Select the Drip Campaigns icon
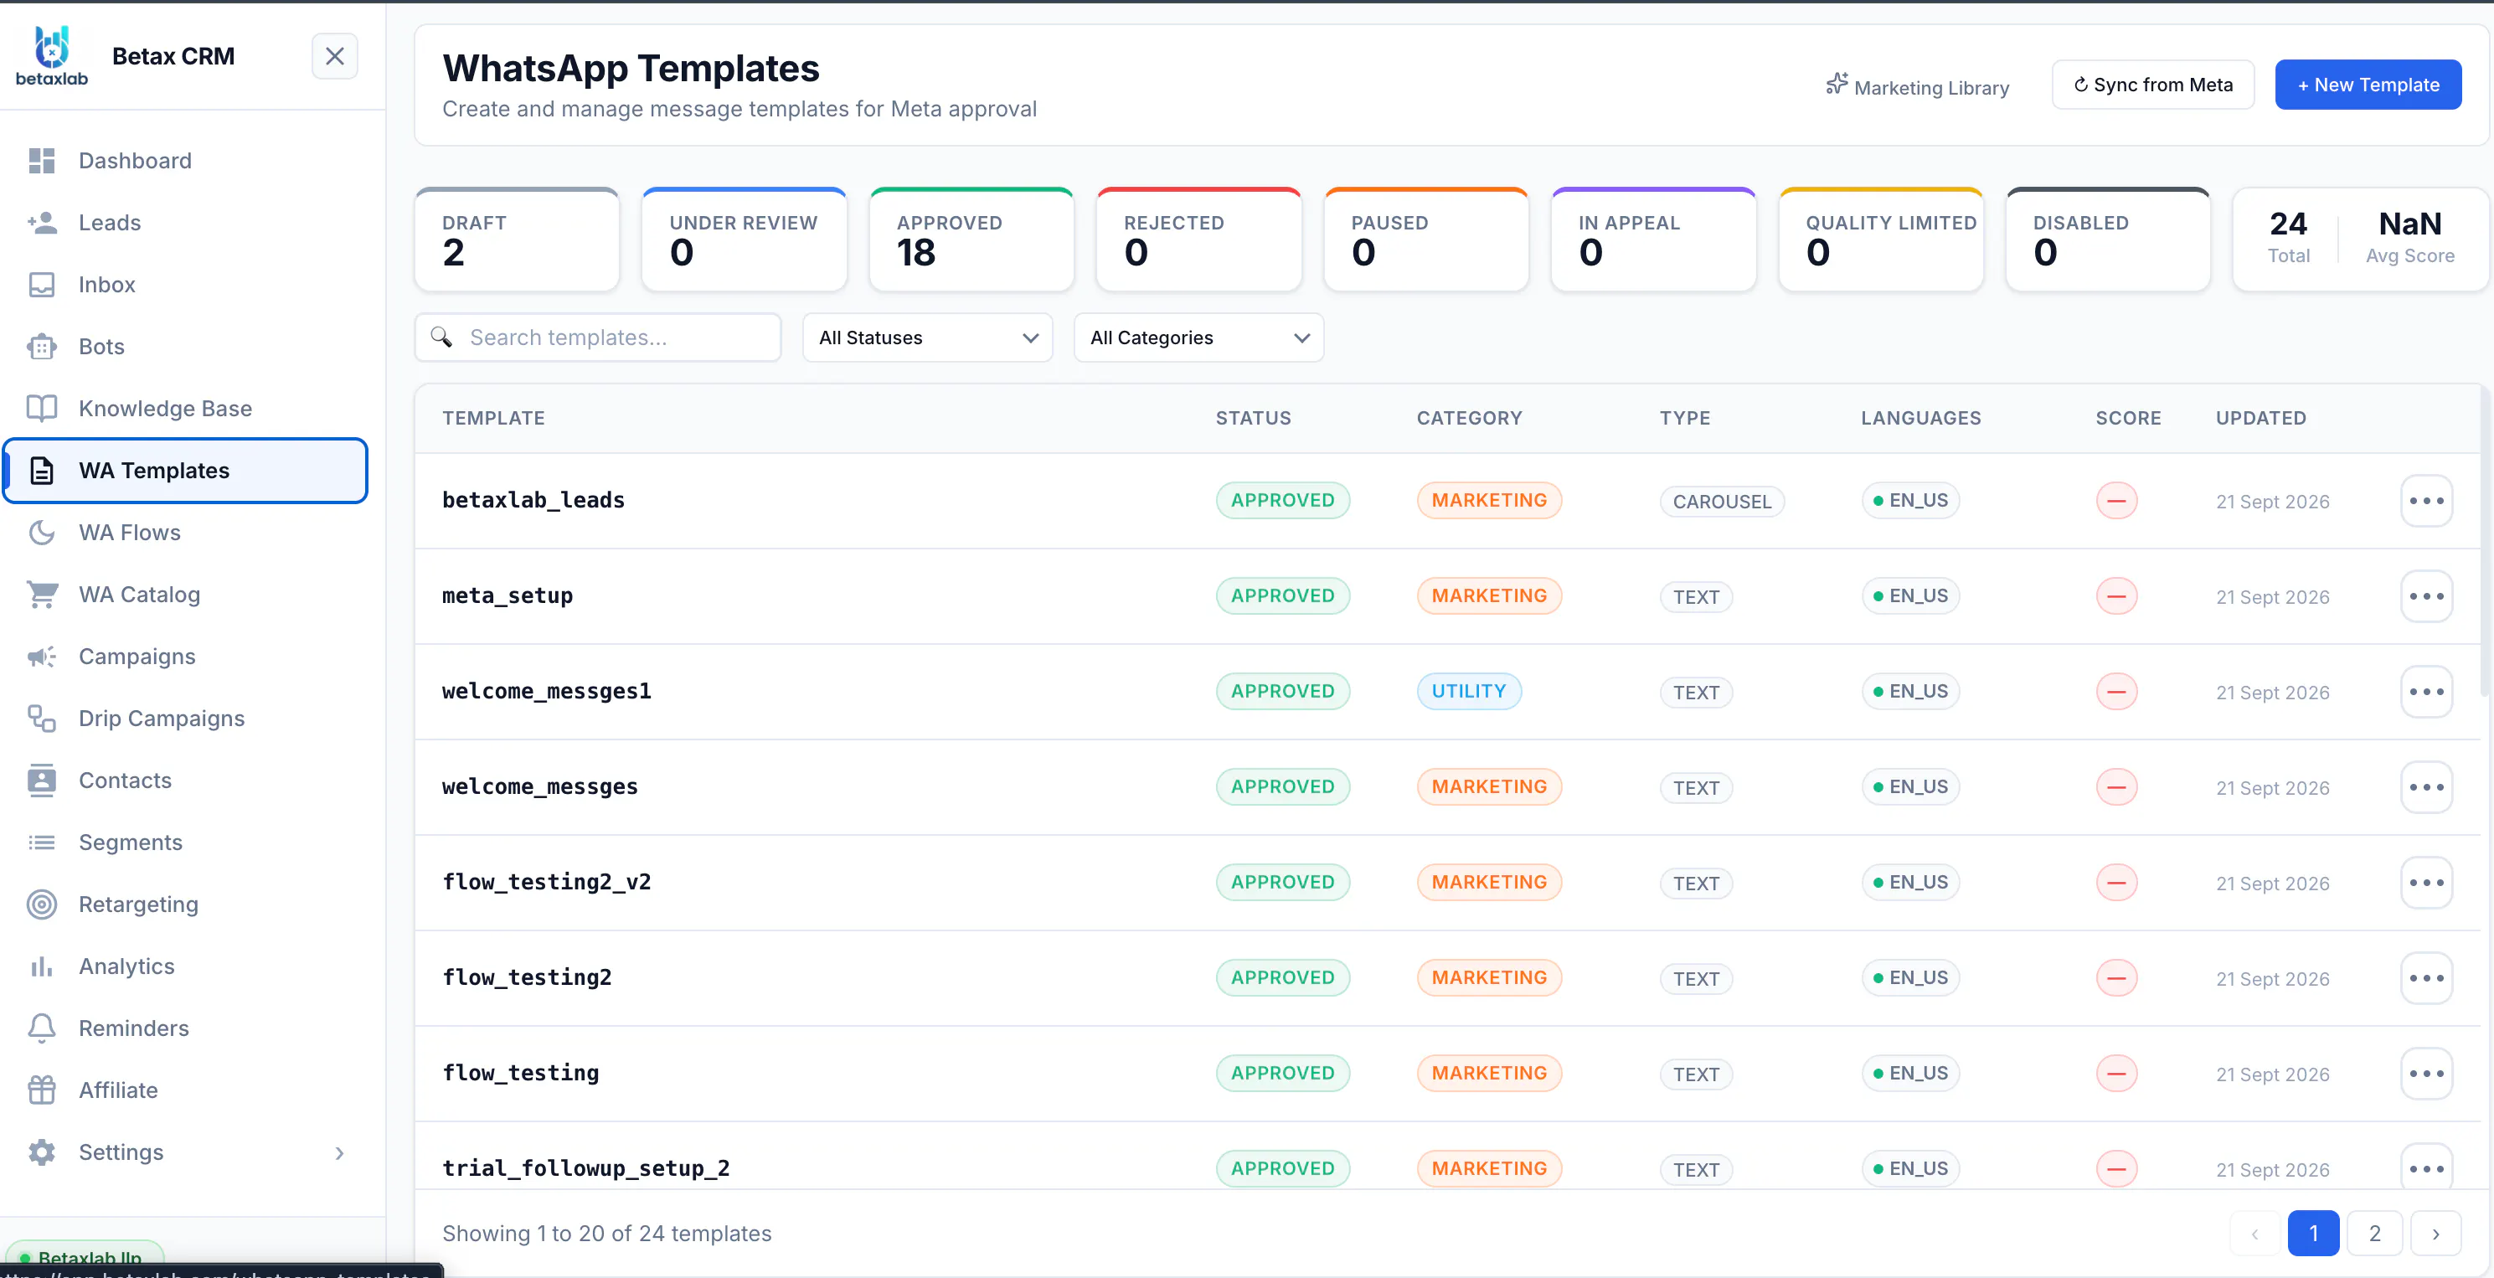2494x1278 pixels. (x=42, y=719)
